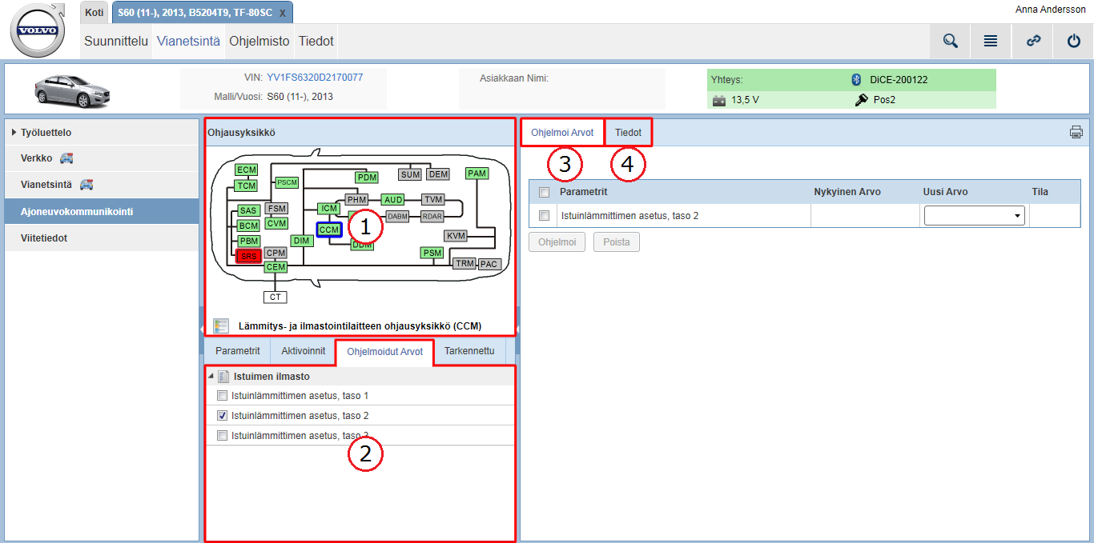Select Ajoneuvokommunikointi in the sidebar
Image resolution: width=1094 pixels, height=543 pixels.
tap(102, 212)
